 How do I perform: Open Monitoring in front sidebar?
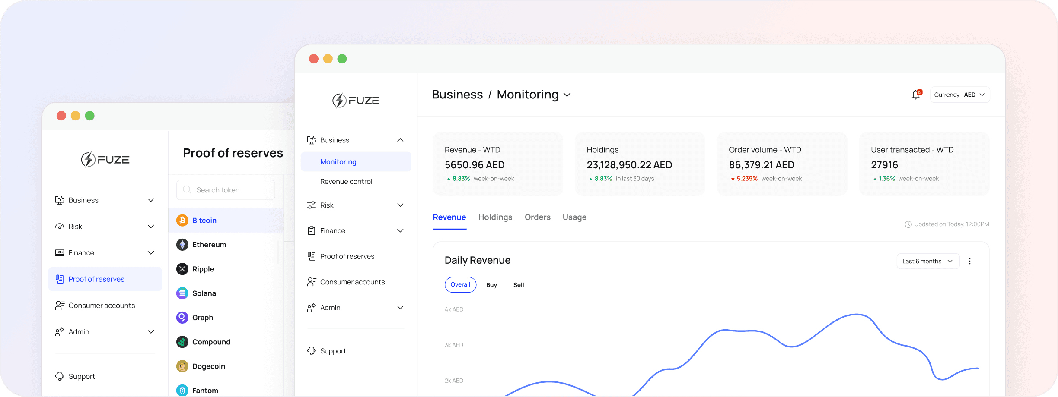[x=356, y=162]
